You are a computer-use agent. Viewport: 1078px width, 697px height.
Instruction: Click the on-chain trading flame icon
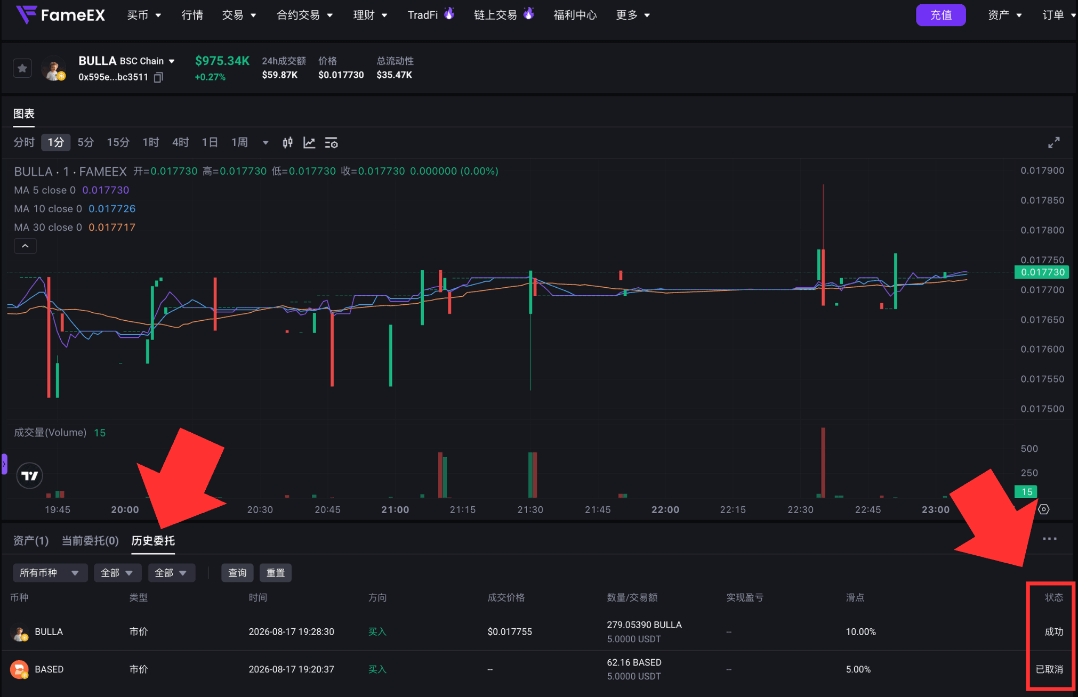click(528, 13)
